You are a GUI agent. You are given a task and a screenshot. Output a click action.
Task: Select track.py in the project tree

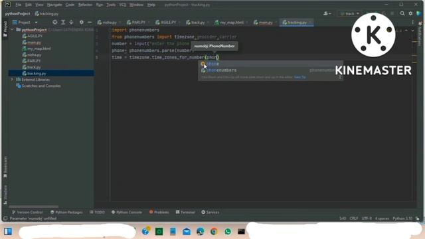pyautogui.click(x=31, y=67)
